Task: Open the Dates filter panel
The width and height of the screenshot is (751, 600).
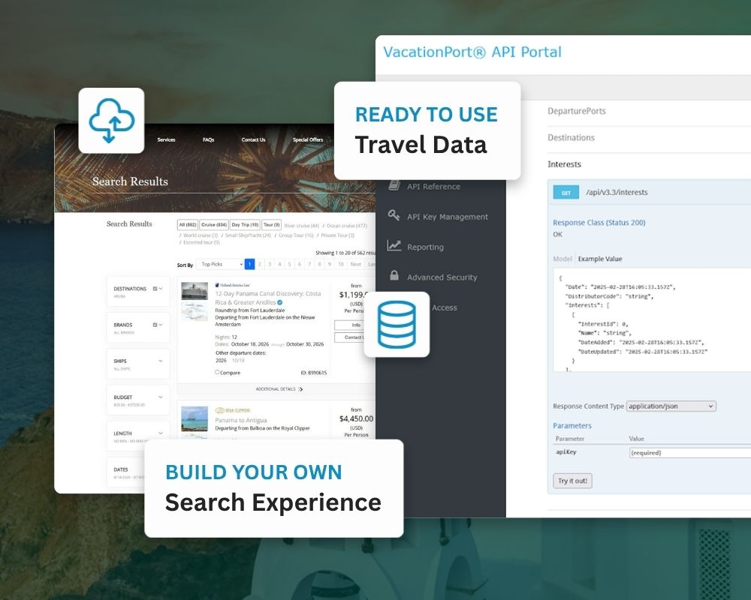Action: point(126,472)
